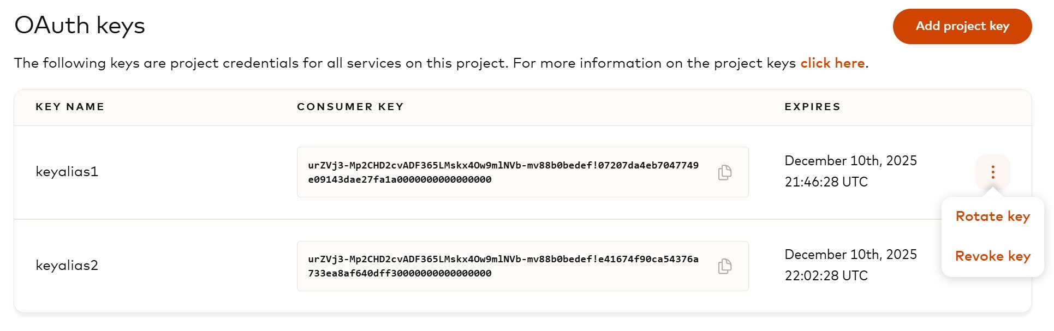Image resolution: width=1054 pixels, height=331 pixels.
Task: Open the 'click here' information link
Action: tap(832, 63)
